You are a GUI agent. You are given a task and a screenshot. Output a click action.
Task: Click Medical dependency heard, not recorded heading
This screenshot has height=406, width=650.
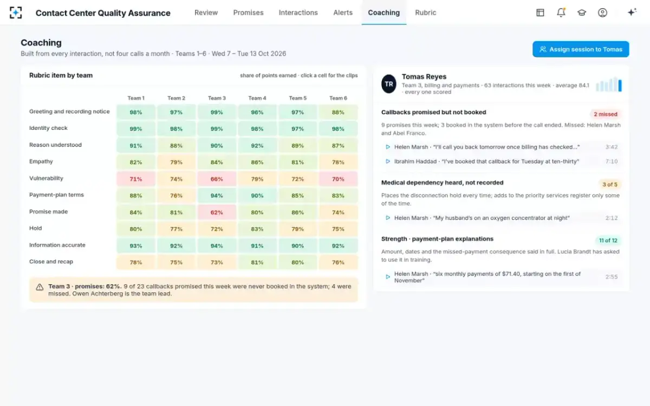(442, 183)
